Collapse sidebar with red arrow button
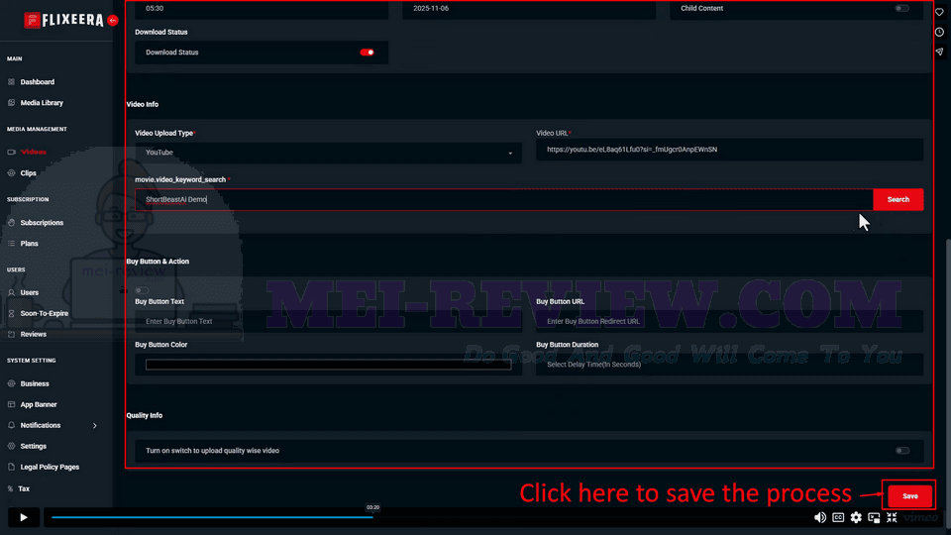951x535 pixels. [x=112, y=20]
